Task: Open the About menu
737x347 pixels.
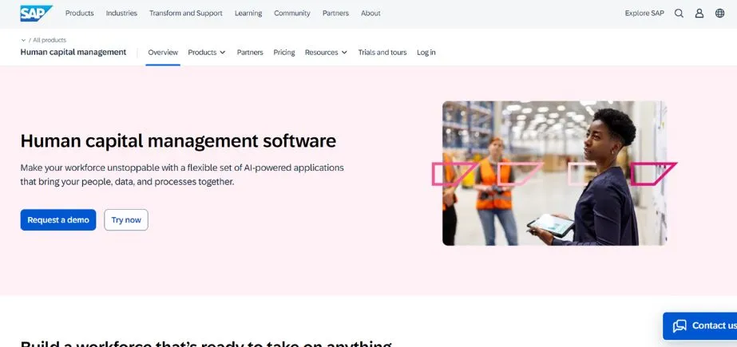Action: pos(370,13)
